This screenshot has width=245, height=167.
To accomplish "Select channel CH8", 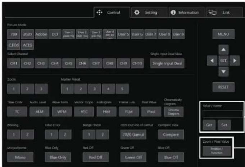I will tap(110, 63).
